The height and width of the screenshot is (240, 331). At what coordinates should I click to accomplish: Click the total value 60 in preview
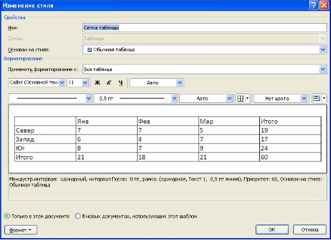[x=264, y=157]
